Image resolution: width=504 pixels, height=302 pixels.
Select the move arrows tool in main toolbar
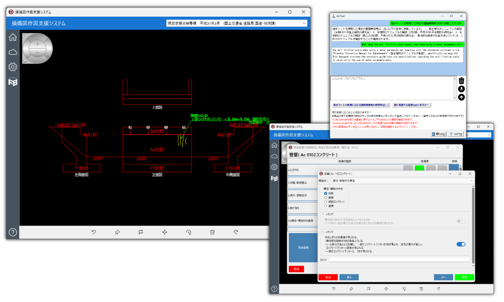tap(165, 232)
